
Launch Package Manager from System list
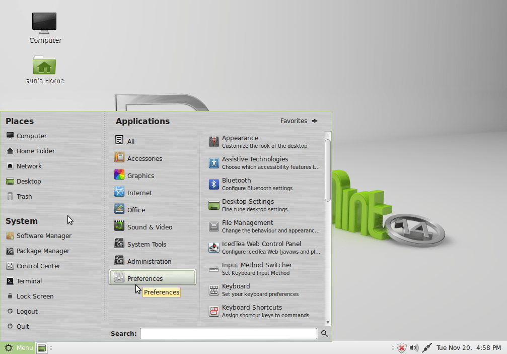(38, 251)
